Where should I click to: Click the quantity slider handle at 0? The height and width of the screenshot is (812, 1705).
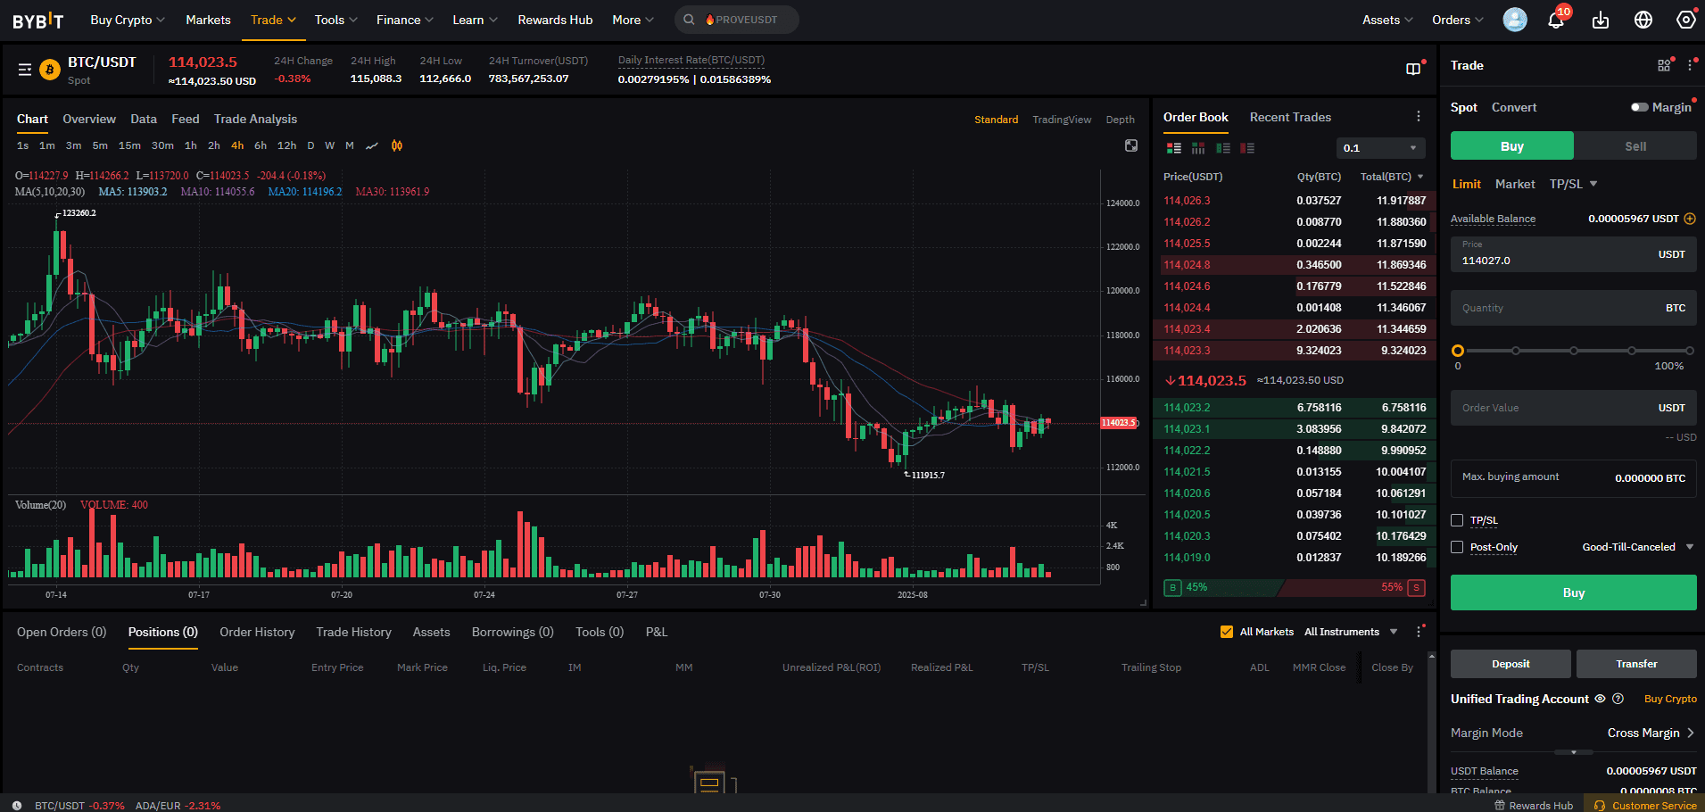(1458, 351)
